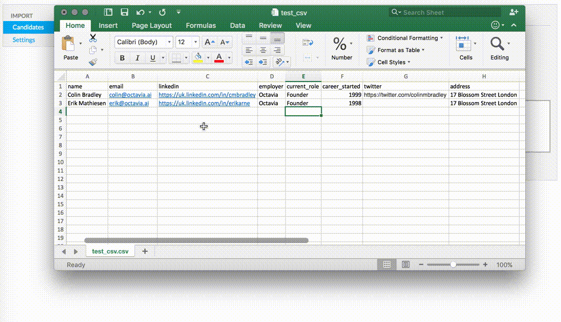The width and height of the screenshot is (561, 322).
Task: Increase font size with the larger A icon
Action: (x=209, y=42)
